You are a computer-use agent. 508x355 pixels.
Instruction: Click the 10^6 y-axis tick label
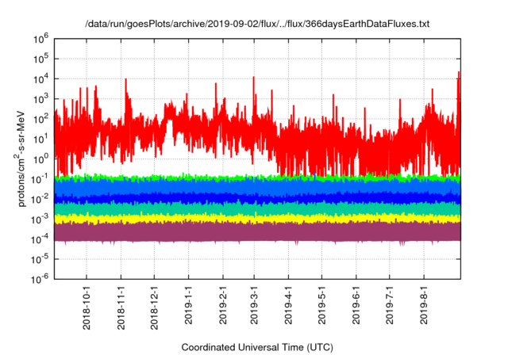point(40,39)
